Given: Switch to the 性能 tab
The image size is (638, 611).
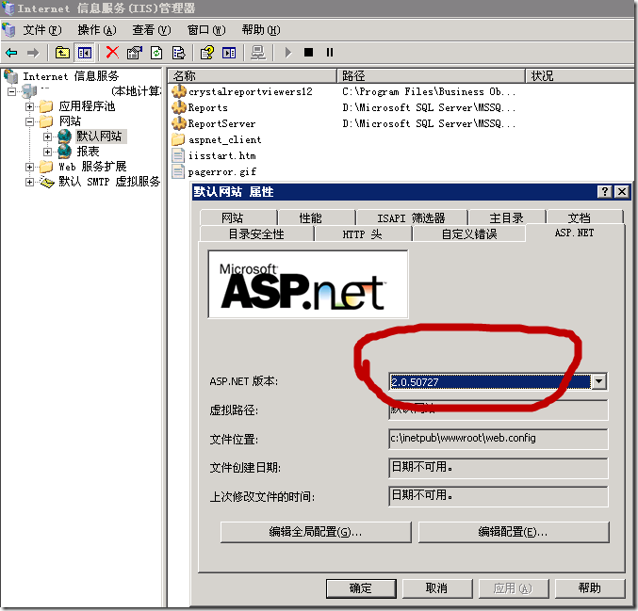Looking at the screenshot, I should point(317,217).
